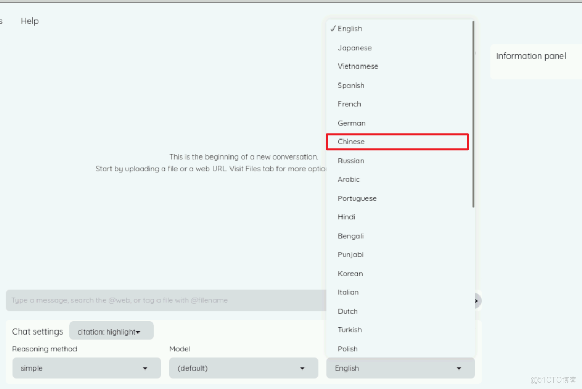Pick Vietnamese from the language options
Image resolution: width=582 pixels, height=389 pixels.
358,67
